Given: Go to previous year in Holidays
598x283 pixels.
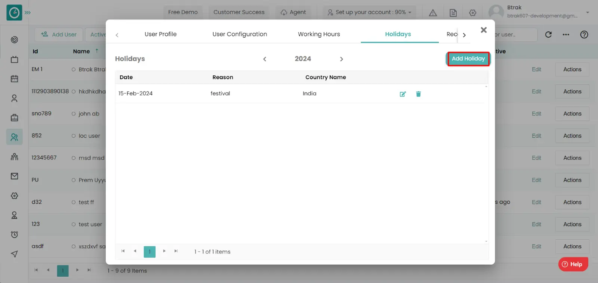Looking at the screenshot, I should (265, 59).
